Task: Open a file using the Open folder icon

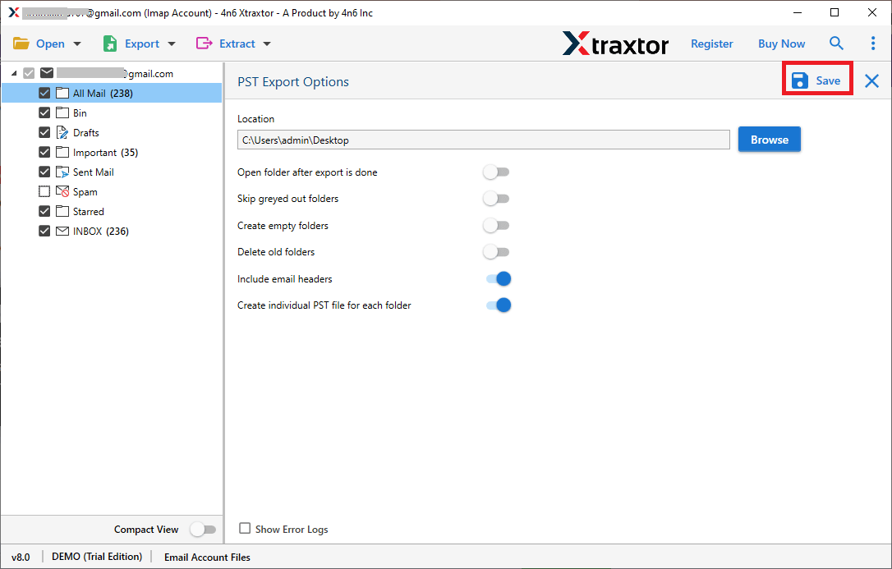Action: pyautogui.click(x=21, y=43)
